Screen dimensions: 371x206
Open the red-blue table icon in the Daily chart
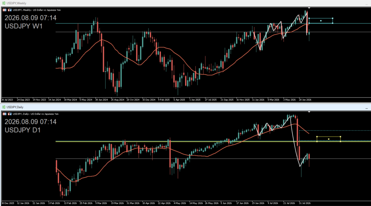pyautogui.click(x=4, y=114)
